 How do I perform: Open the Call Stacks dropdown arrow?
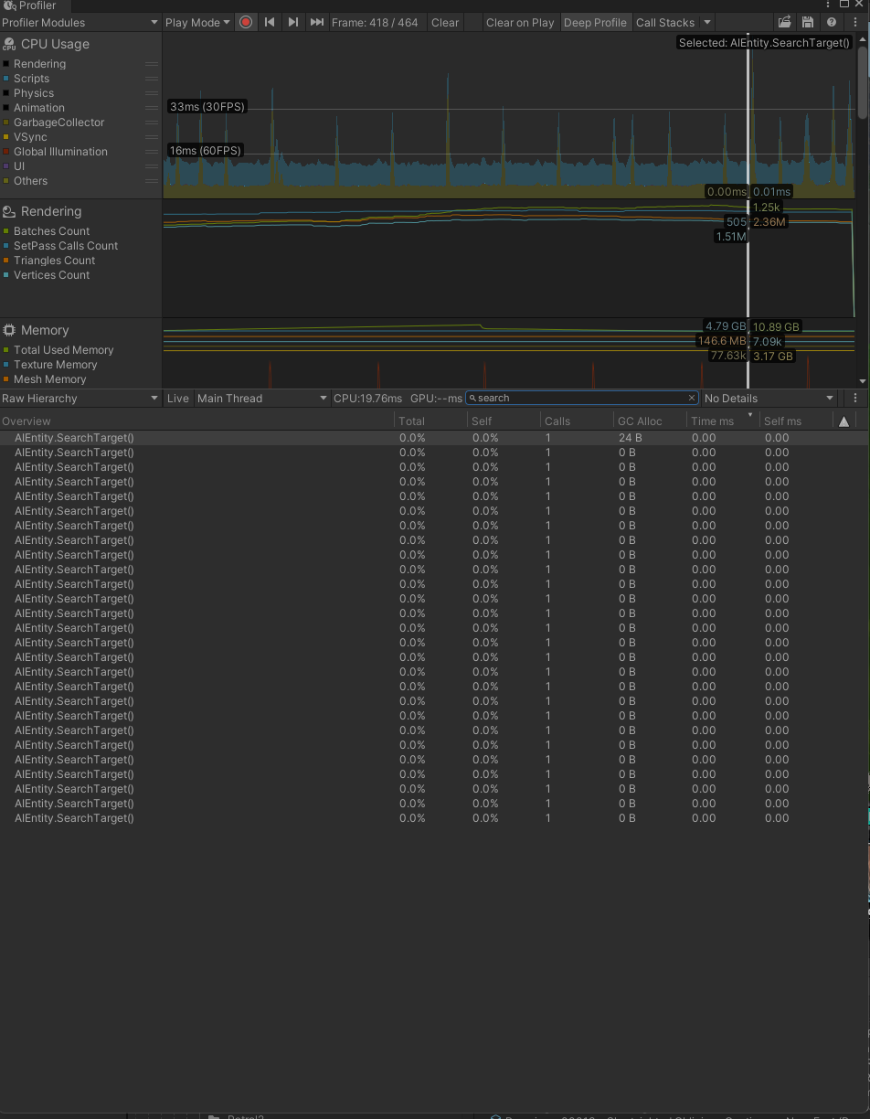click(x=707, y=22)
